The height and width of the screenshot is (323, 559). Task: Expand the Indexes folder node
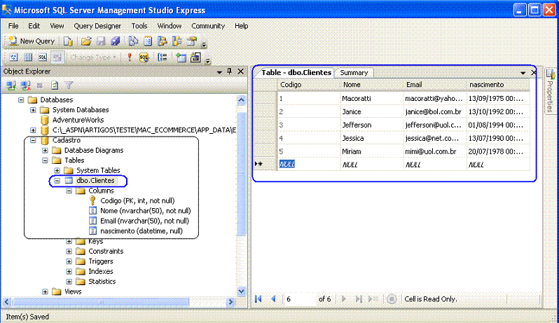tap(69, 272)
